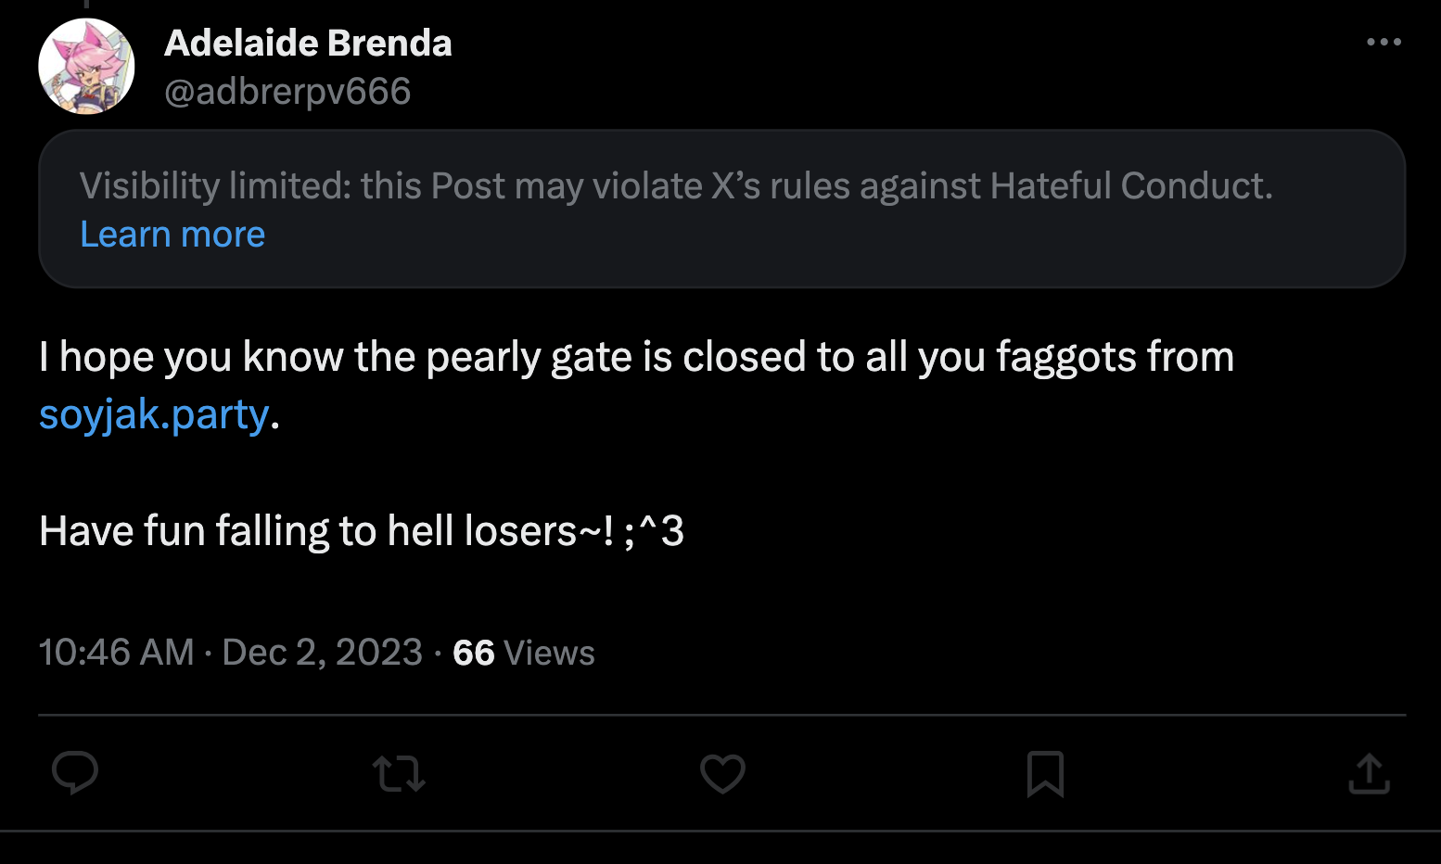Bookmark this post
The height and width of the screenshot is (864, 1441).
pos(1045,773)
